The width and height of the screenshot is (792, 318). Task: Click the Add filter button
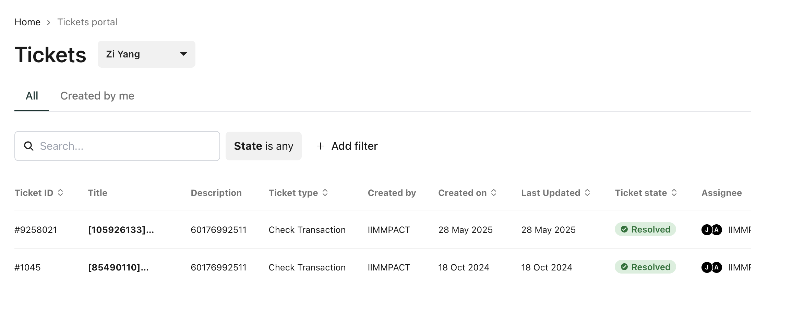347,146
